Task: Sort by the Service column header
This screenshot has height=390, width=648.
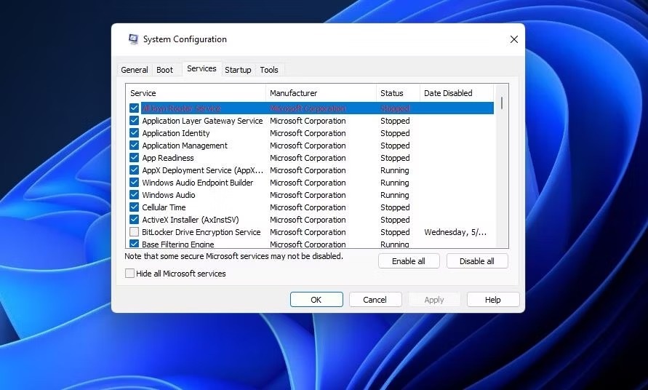Action: [x=196, y=93]
